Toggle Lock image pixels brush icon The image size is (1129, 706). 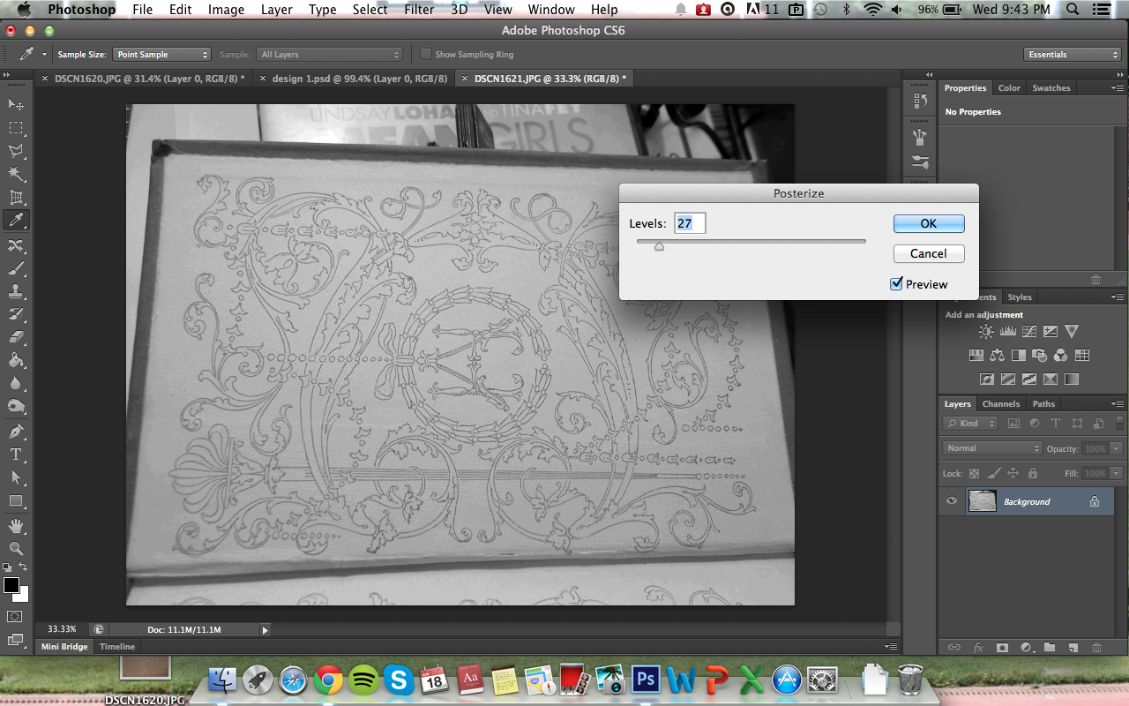[x=993, y=474]
